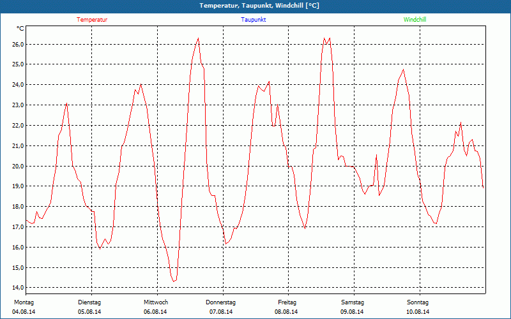This screenshot has height=319, width=511.
Task: Click the blue Taupunkt legend label
Action: 253,20
